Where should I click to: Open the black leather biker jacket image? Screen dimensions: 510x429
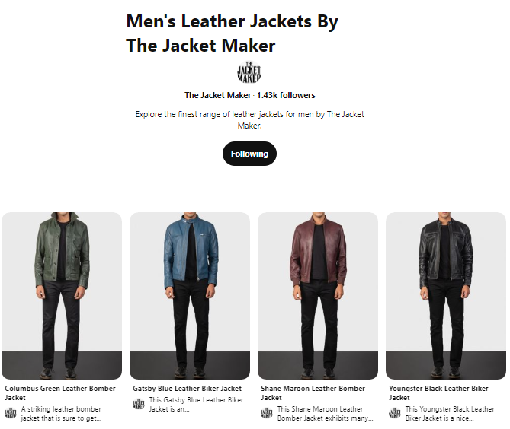pos(446,296)
